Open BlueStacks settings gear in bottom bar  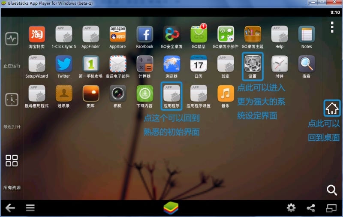tap(291, 208)
